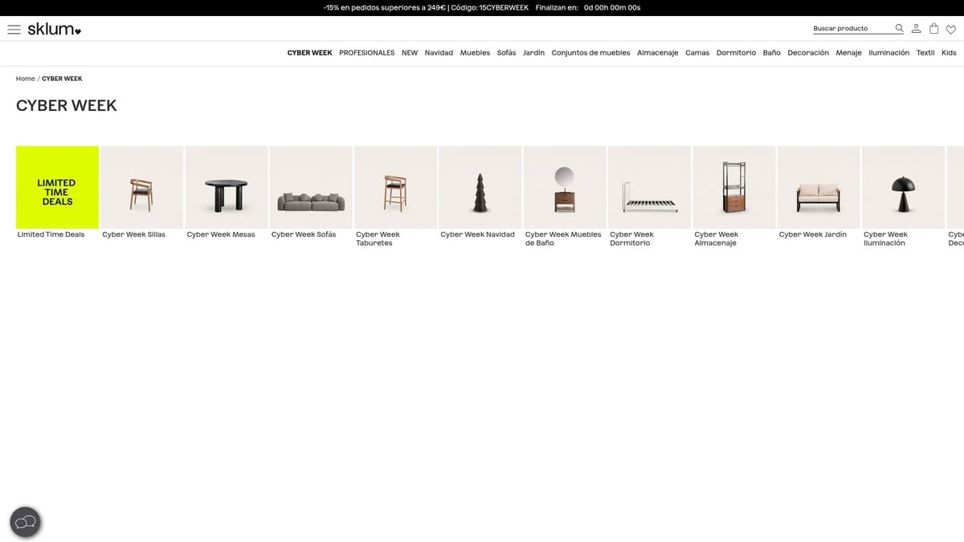This screenshot has width=964, height=542.
Task: Click the search magnifier icon
Action: coord(900,28)
